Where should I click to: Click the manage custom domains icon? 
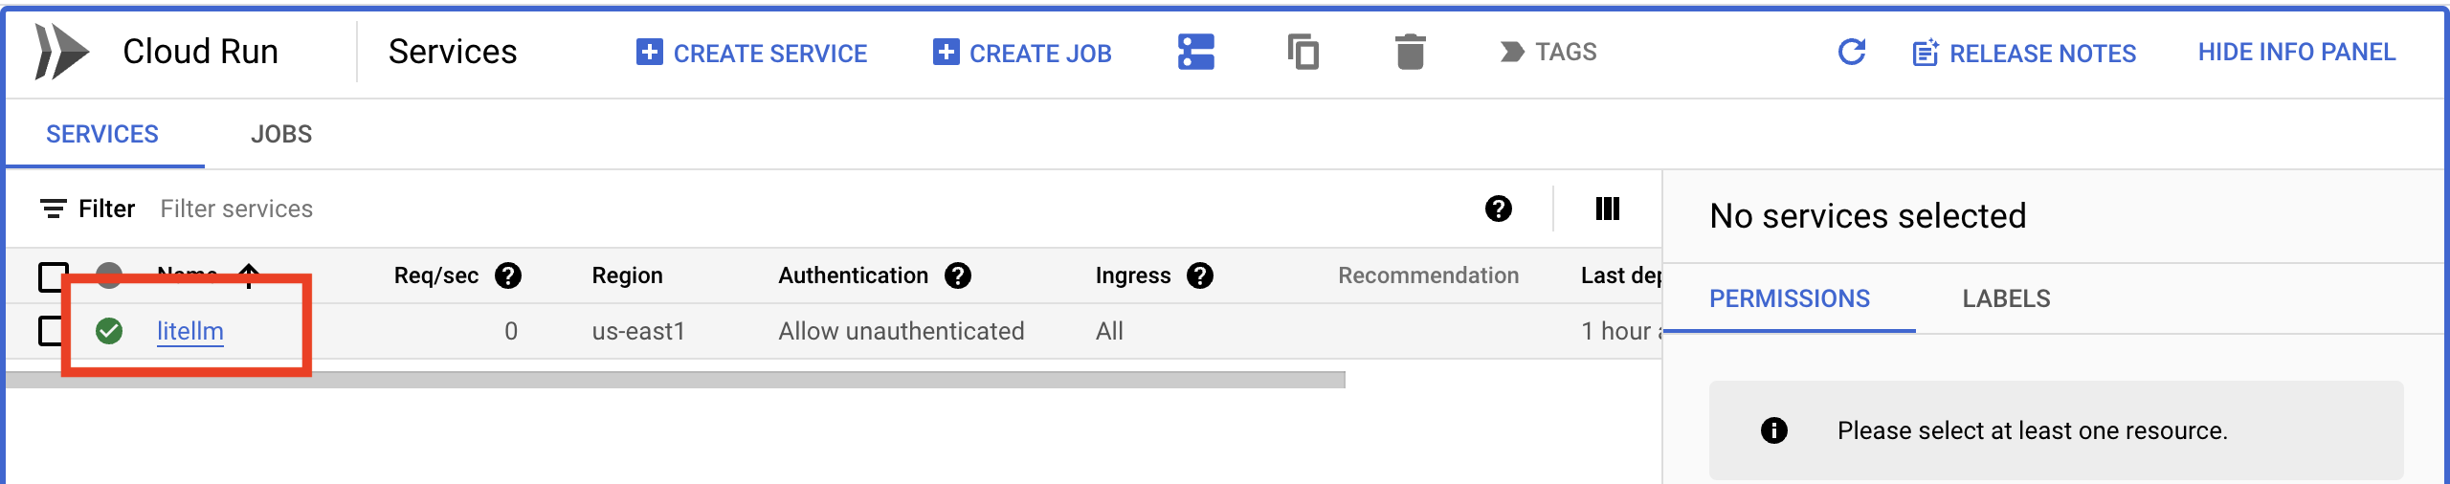tap(1195, 52)
